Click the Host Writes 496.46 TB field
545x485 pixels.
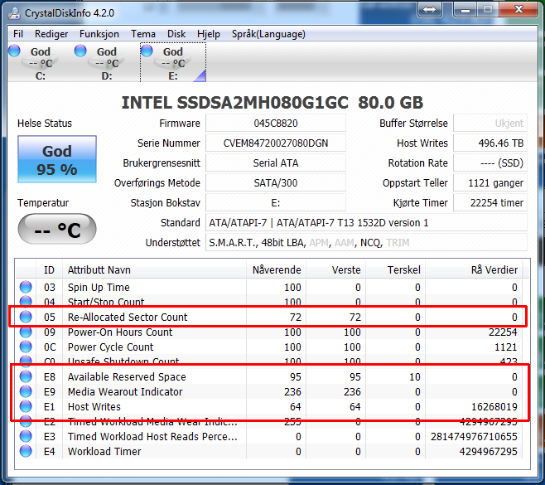[x=490, y=143]
